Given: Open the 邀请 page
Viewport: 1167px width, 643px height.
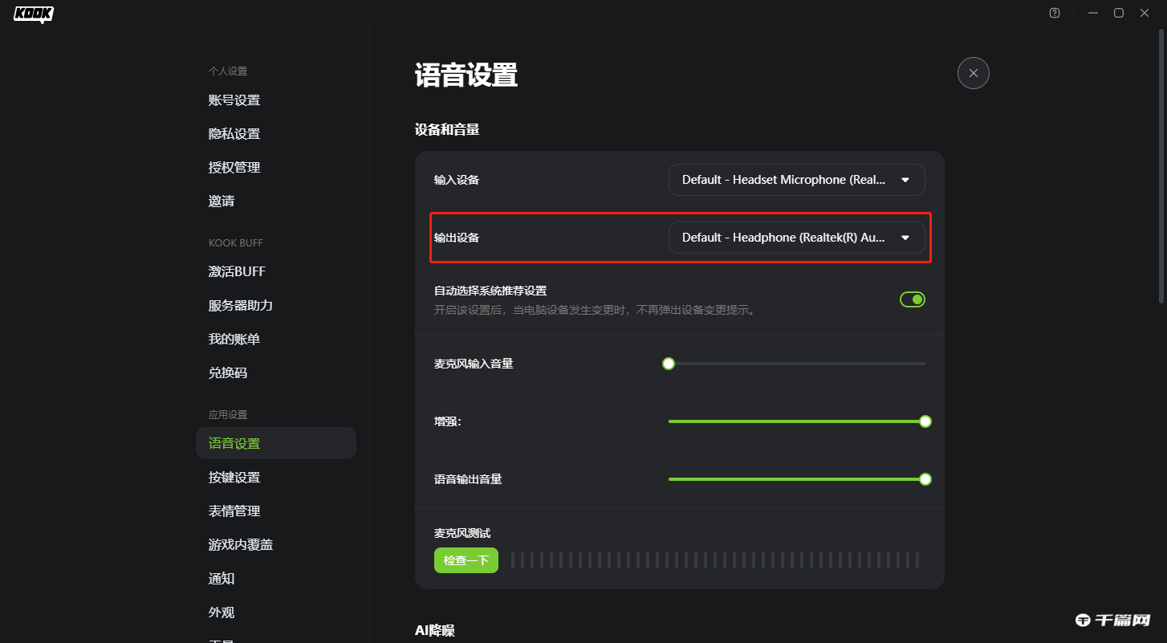Looking at the screenshot, I should [x=222, y=201].
